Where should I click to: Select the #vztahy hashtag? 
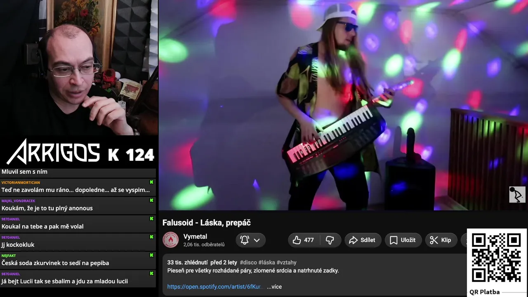[x=287, y=262]
